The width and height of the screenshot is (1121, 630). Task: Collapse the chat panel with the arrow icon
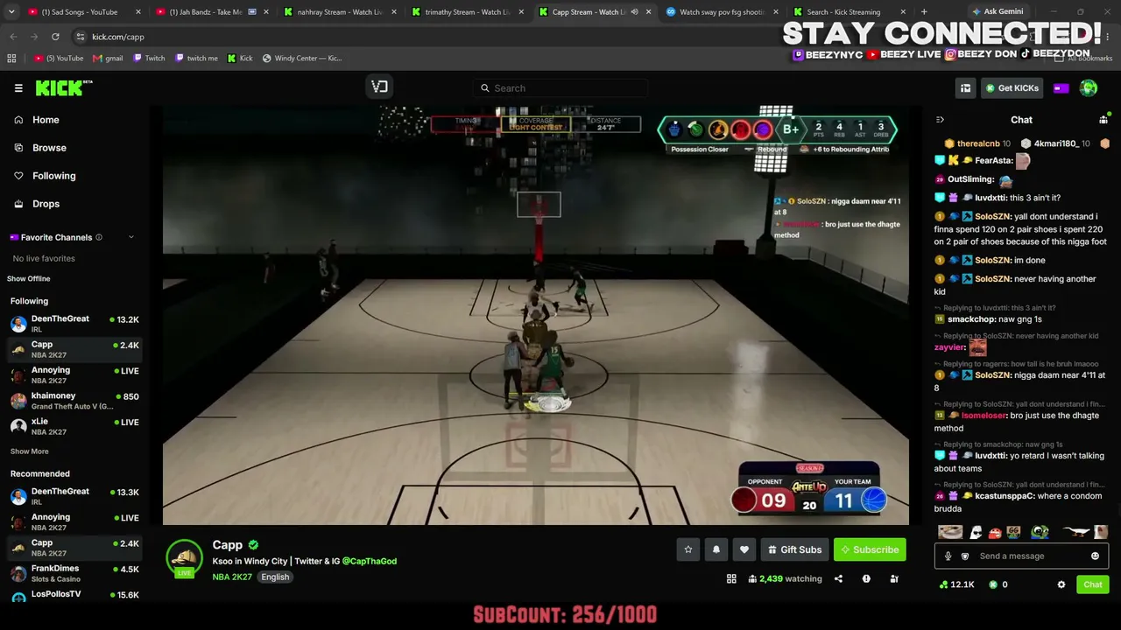(x=940, y=120)
